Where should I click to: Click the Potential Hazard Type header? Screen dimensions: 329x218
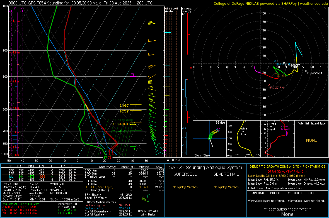[312, 123]
